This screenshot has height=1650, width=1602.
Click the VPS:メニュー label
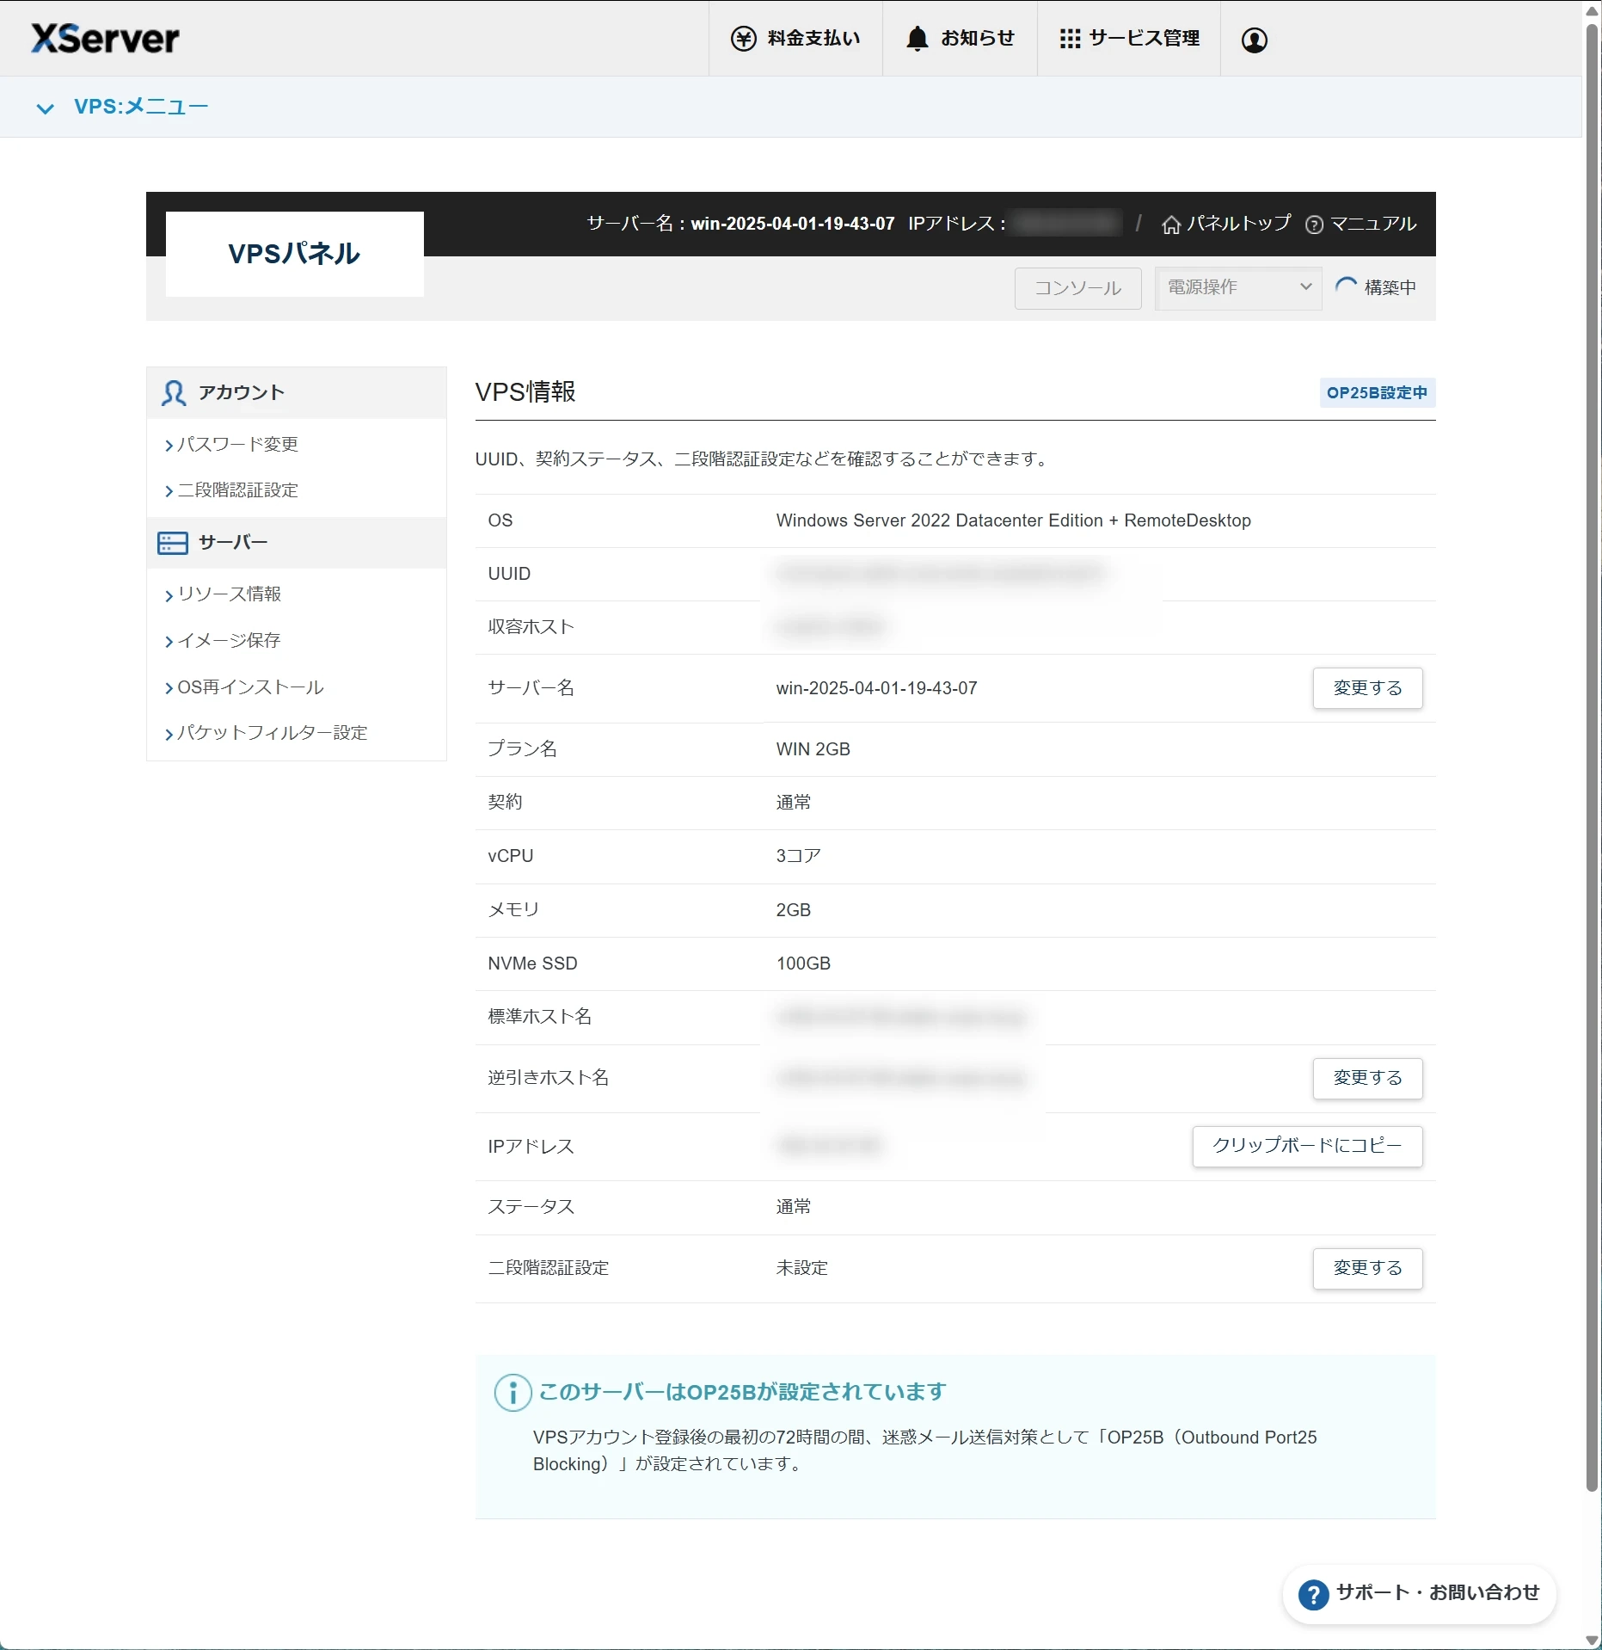point(141,107)
